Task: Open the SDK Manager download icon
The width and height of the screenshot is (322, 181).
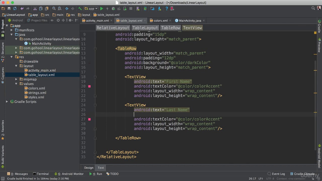Action: [159, 9]
